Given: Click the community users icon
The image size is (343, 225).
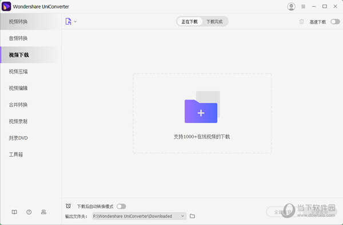Looking at the screenshot, I should tap(43, 212).
